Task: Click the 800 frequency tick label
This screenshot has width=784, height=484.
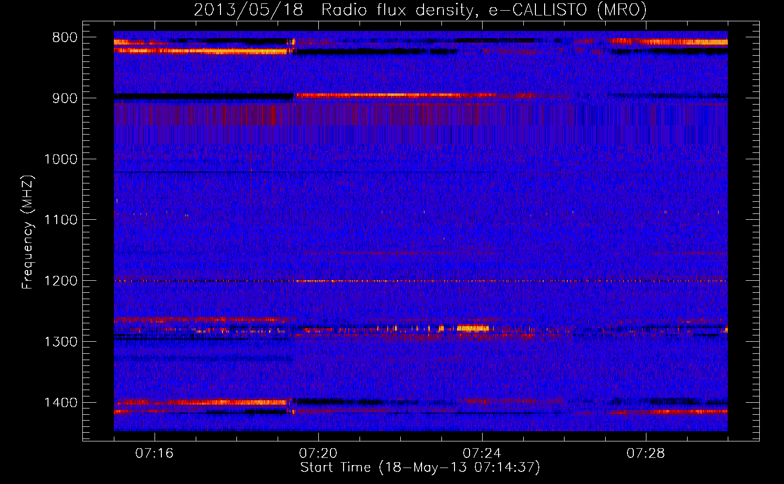Action: point(65,38)
